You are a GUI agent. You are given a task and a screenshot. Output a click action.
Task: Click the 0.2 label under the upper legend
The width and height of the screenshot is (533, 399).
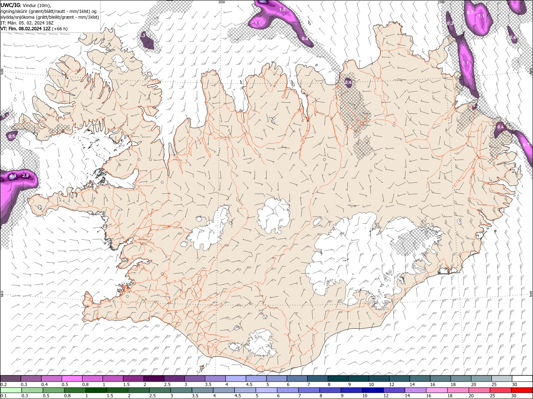3,384
